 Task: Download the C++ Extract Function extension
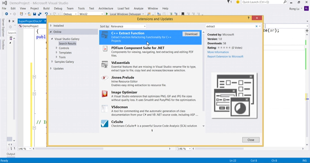(x=191, y=34)
